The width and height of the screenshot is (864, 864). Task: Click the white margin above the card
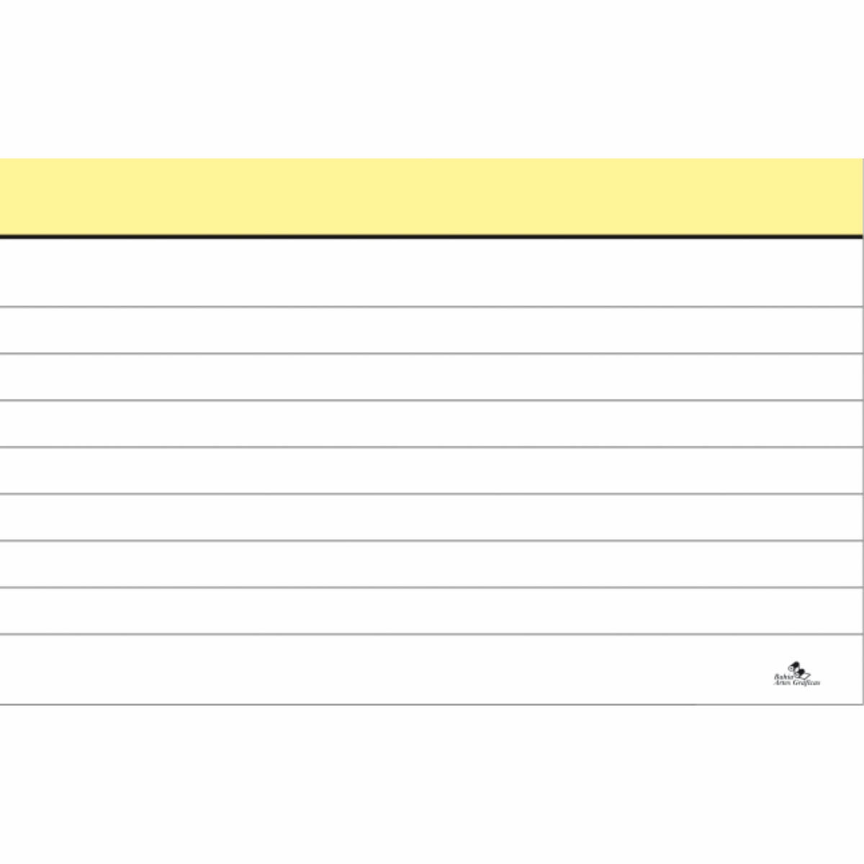point(432,79)
